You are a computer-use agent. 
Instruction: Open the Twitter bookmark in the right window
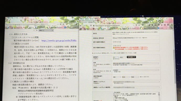[104, 29]
